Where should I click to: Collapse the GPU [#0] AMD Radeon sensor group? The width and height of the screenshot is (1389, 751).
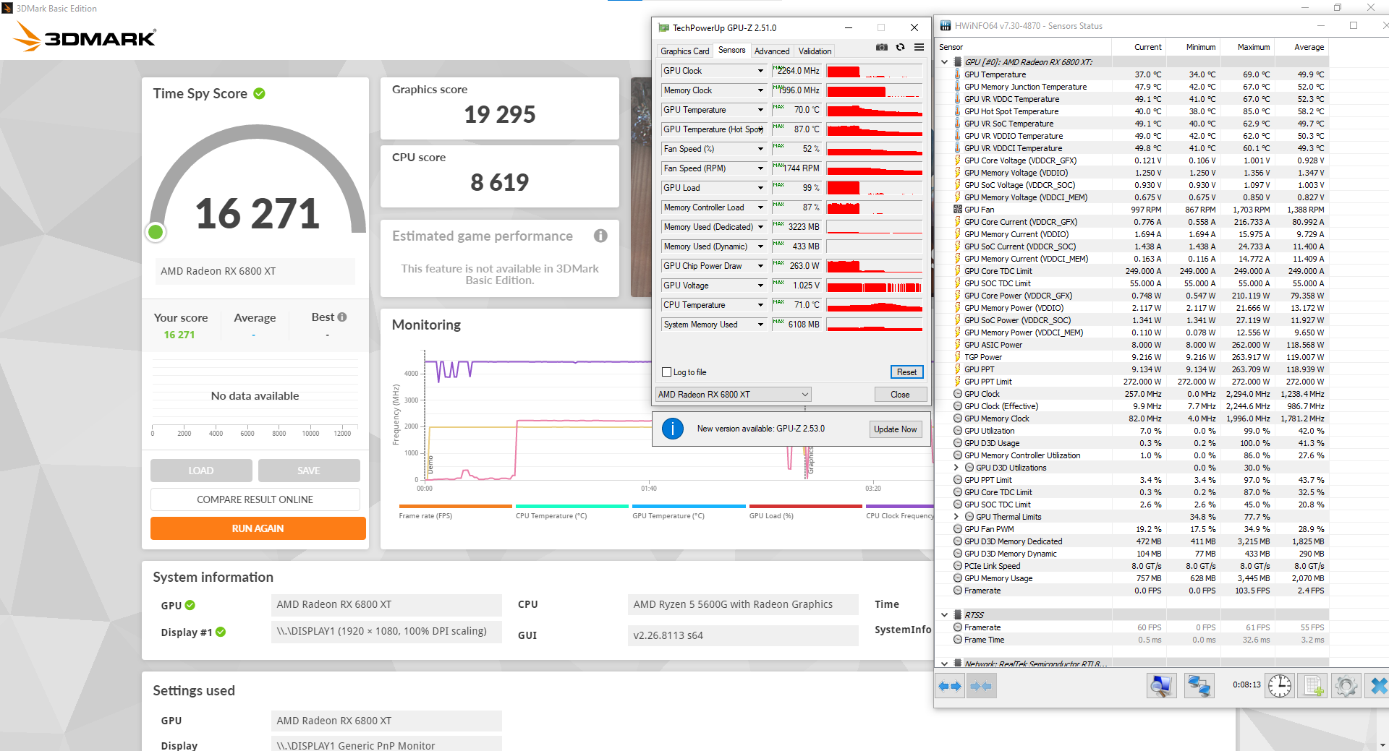(x=944, y=62)
